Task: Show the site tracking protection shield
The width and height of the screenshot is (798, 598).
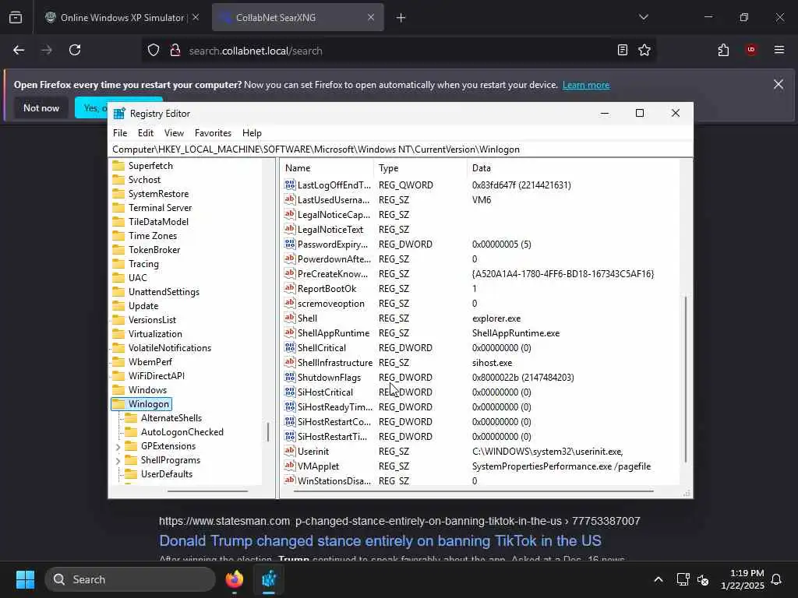Action: (154, 51)
